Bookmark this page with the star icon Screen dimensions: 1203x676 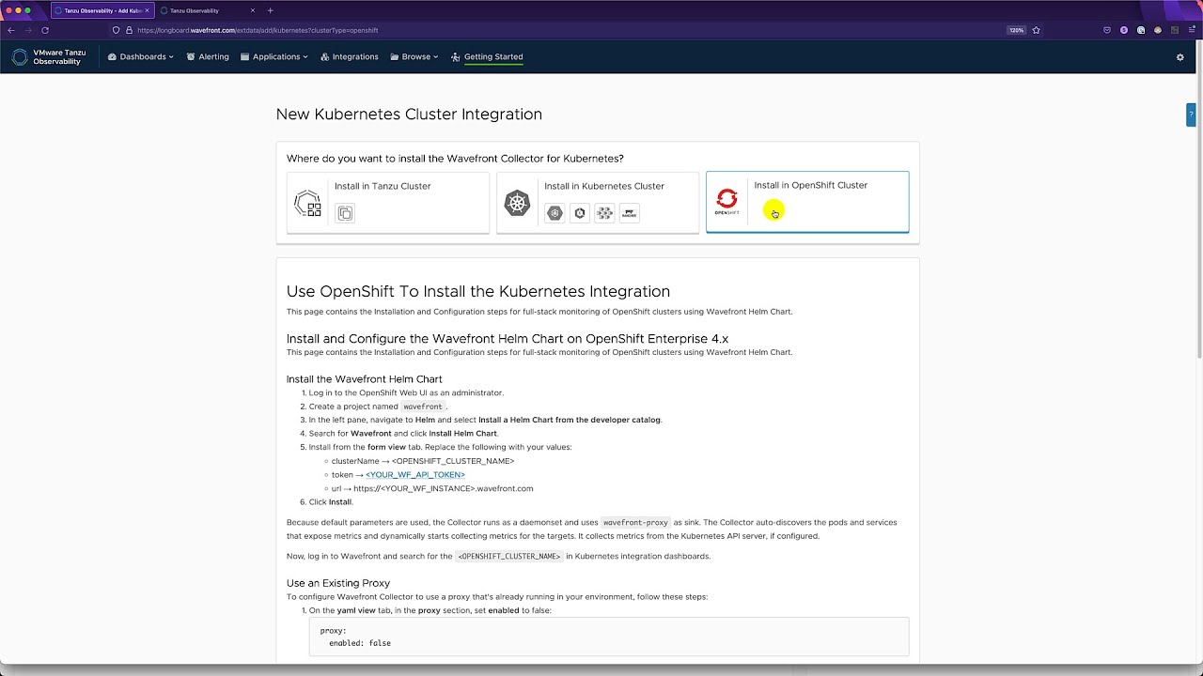pyautogui.click(x=1037, y=30)
